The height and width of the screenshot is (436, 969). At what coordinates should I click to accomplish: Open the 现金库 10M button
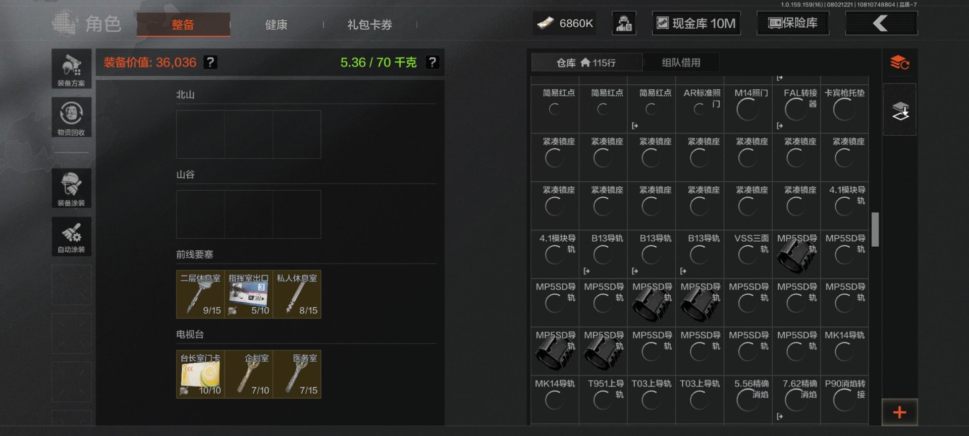click(696, 23)
